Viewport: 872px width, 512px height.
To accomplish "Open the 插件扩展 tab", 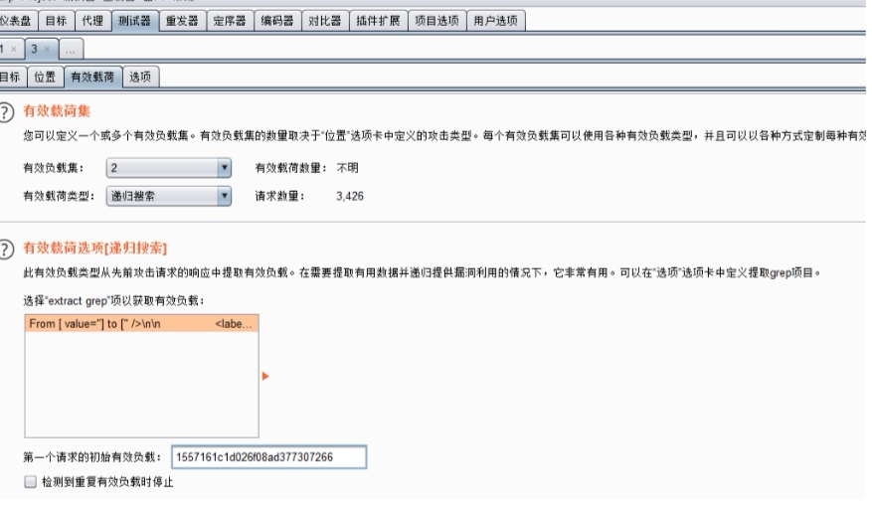I will [378, 21].
